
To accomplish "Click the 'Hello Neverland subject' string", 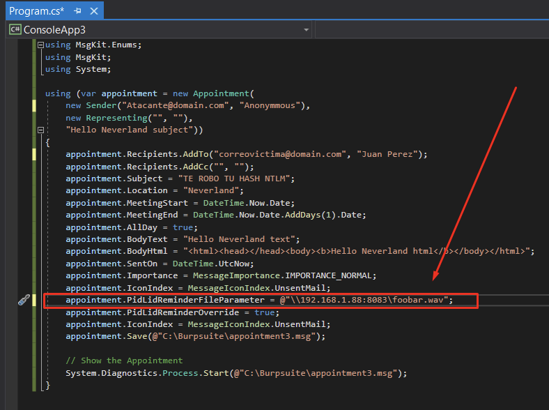I will pos(129,130).
